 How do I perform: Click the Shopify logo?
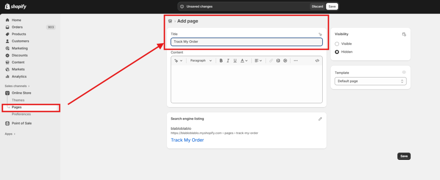point(15,6)
